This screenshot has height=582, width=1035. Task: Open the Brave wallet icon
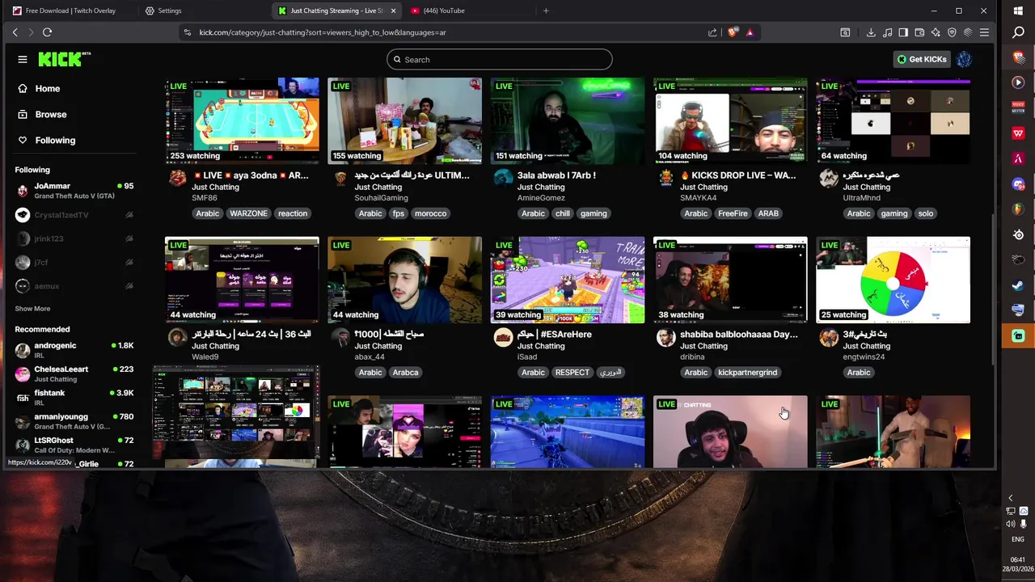pyautogui.click(x=919, y=32)
